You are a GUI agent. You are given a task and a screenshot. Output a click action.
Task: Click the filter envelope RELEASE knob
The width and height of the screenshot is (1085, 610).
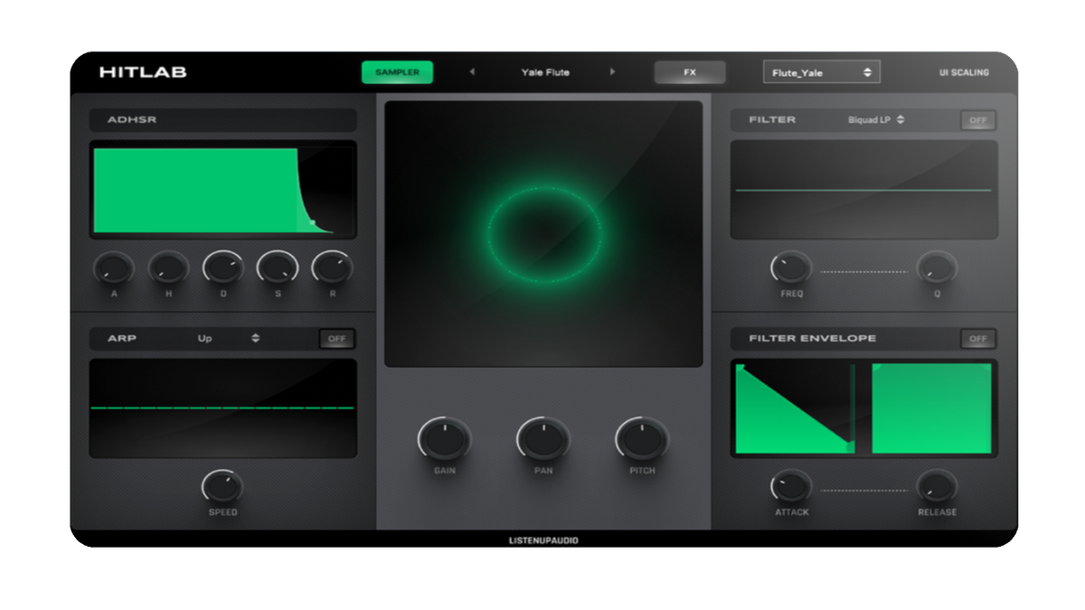click(x=937, y=488)
